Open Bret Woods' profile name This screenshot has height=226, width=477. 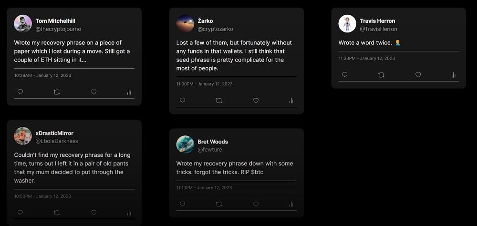[213, 142]
